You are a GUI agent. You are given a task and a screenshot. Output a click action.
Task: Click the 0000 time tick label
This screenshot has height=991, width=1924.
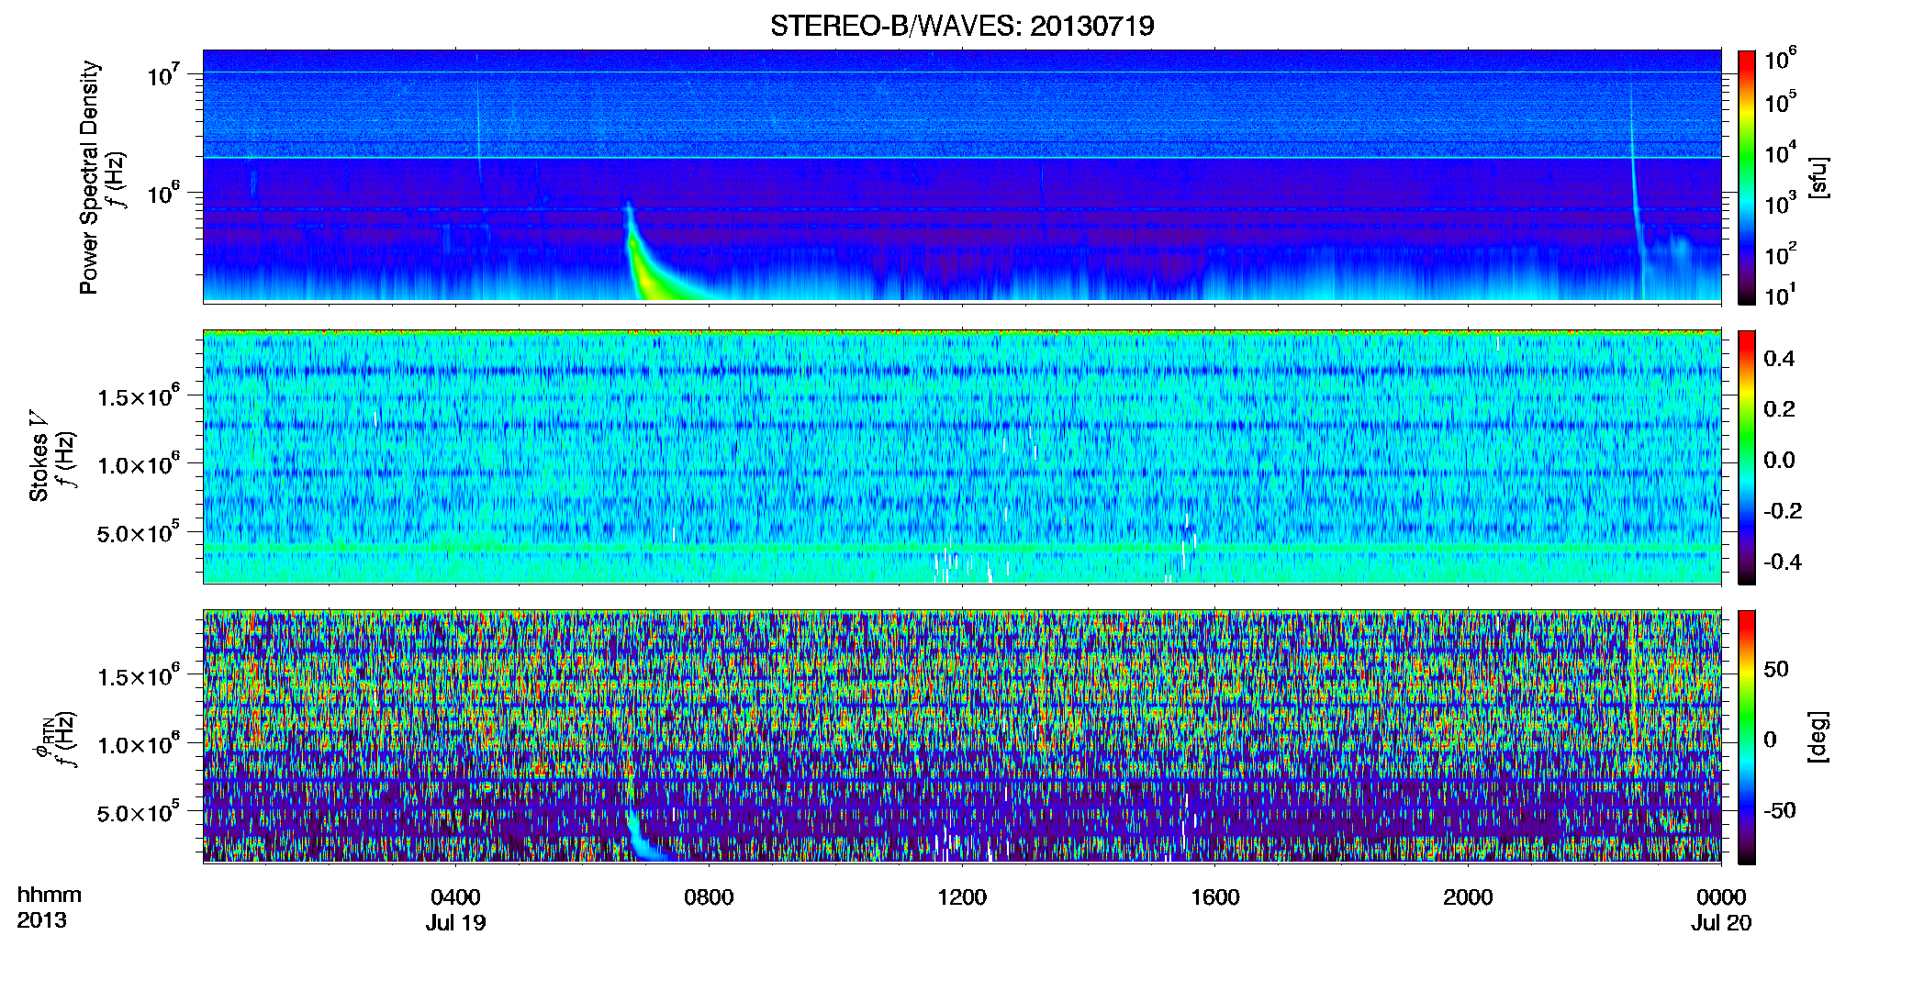1721,897
